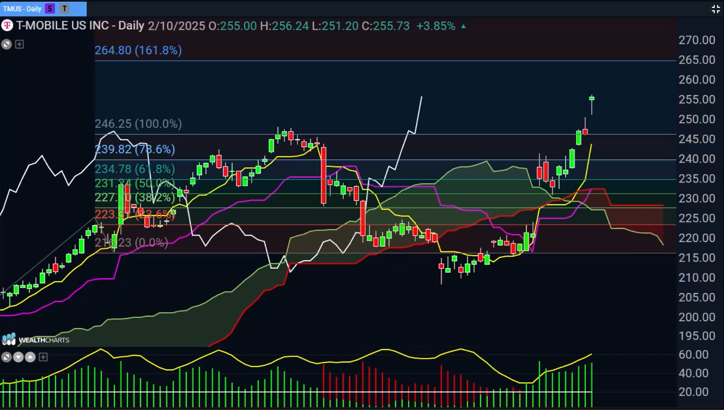Select the TMUS - Daily chart tab
Image resolution: width=724 pixels, height=410 pixels.
click(43, 8)
